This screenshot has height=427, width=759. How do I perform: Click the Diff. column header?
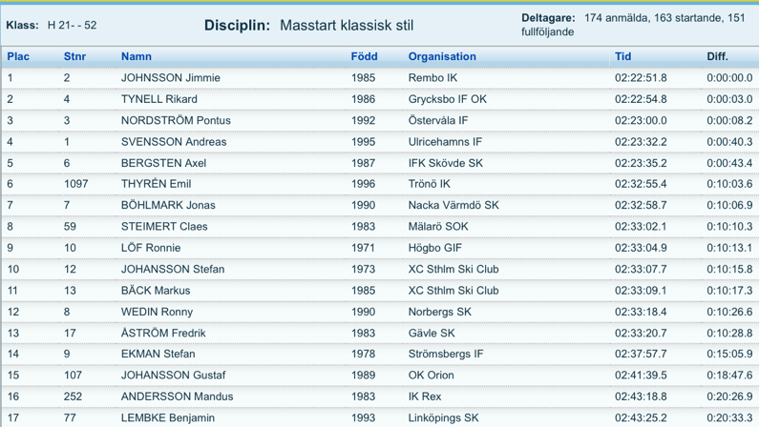pos(717,56)
